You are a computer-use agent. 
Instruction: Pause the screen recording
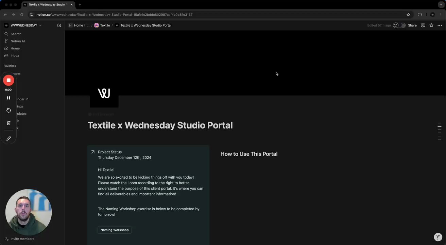click(x=8, y=98)
